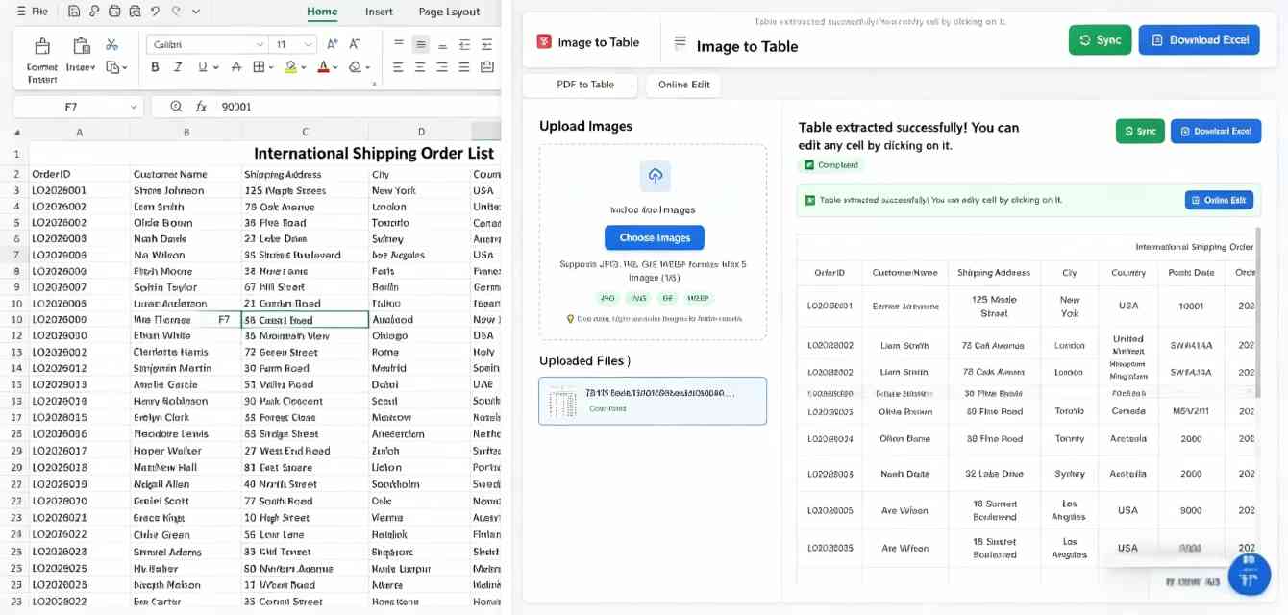Click the Justify alignment icon
This screenshot has width=1288, height=615.
tap(465, 67)
